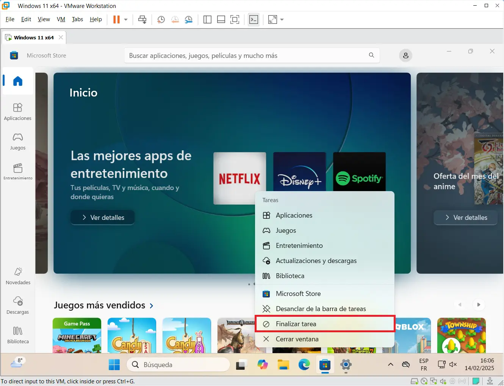Select Microsoft Store entry in jump list
The width and height of the screenshot is (504, 386).
pyautogui.click(x=324, y=294)
